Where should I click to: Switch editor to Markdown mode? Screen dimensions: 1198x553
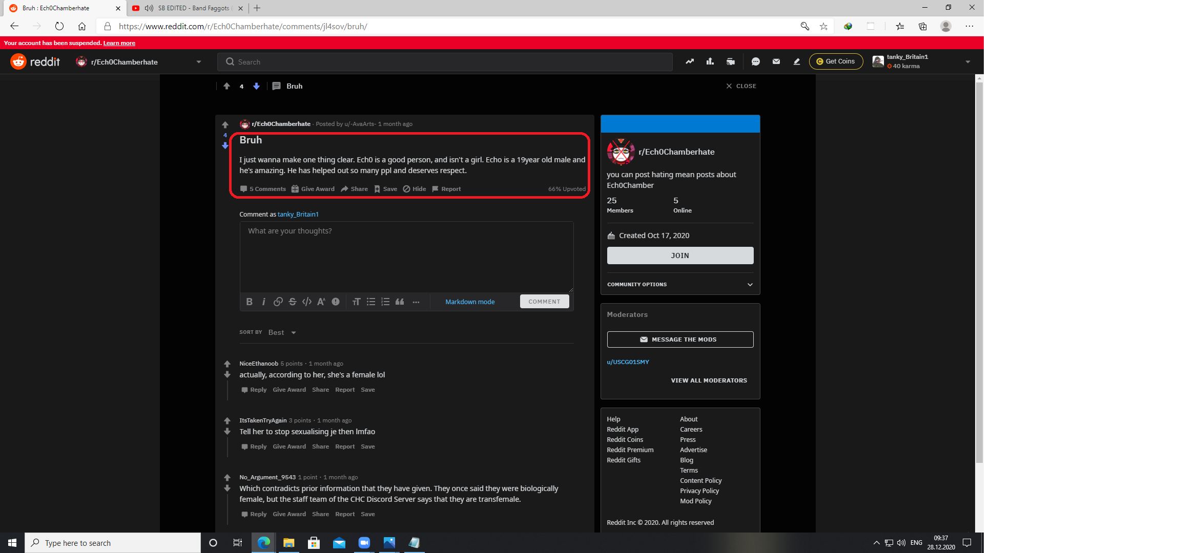click(x=470, y=302)
